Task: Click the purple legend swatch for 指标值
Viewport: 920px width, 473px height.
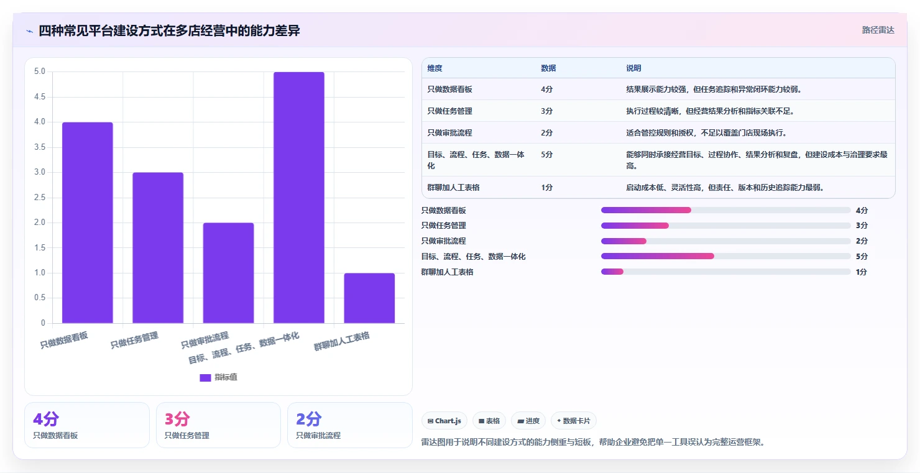Action: pyautogui.click(x=205, y=377)
